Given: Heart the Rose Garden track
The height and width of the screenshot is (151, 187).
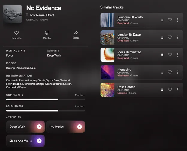Looking at the screenshot, I should point(170,89).
